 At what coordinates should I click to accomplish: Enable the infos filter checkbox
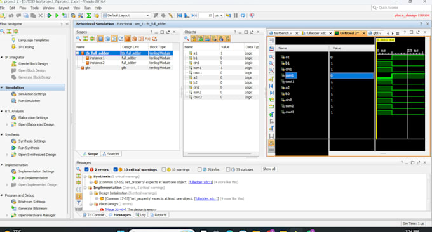pos(199,170)
